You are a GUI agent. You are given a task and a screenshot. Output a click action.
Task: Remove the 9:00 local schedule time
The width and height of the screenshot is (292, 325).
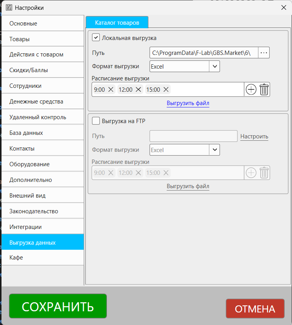coord(111,90)
